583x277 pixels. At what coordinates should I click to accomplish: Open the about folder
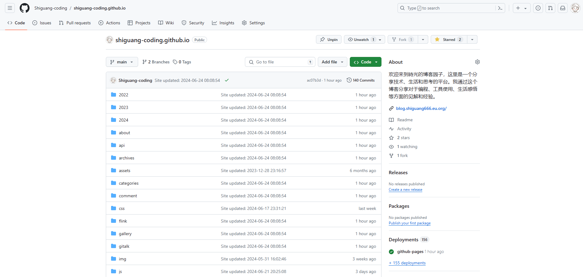[x=124, y=133]
